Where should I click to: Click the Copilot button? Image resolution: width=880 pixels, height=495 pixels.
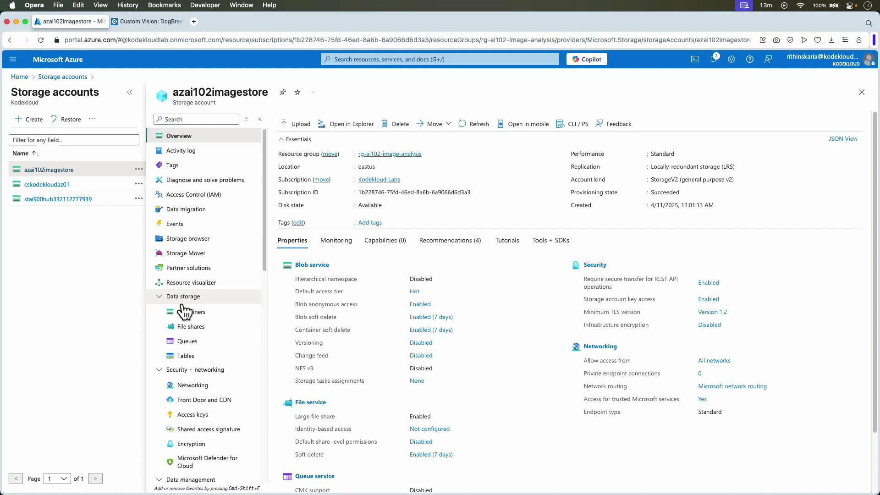(587, 59)
